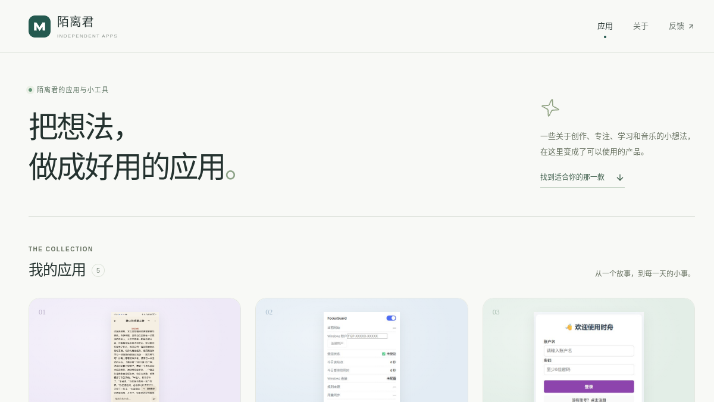Click the purple 登录 button in card 03

click(589, 387)
